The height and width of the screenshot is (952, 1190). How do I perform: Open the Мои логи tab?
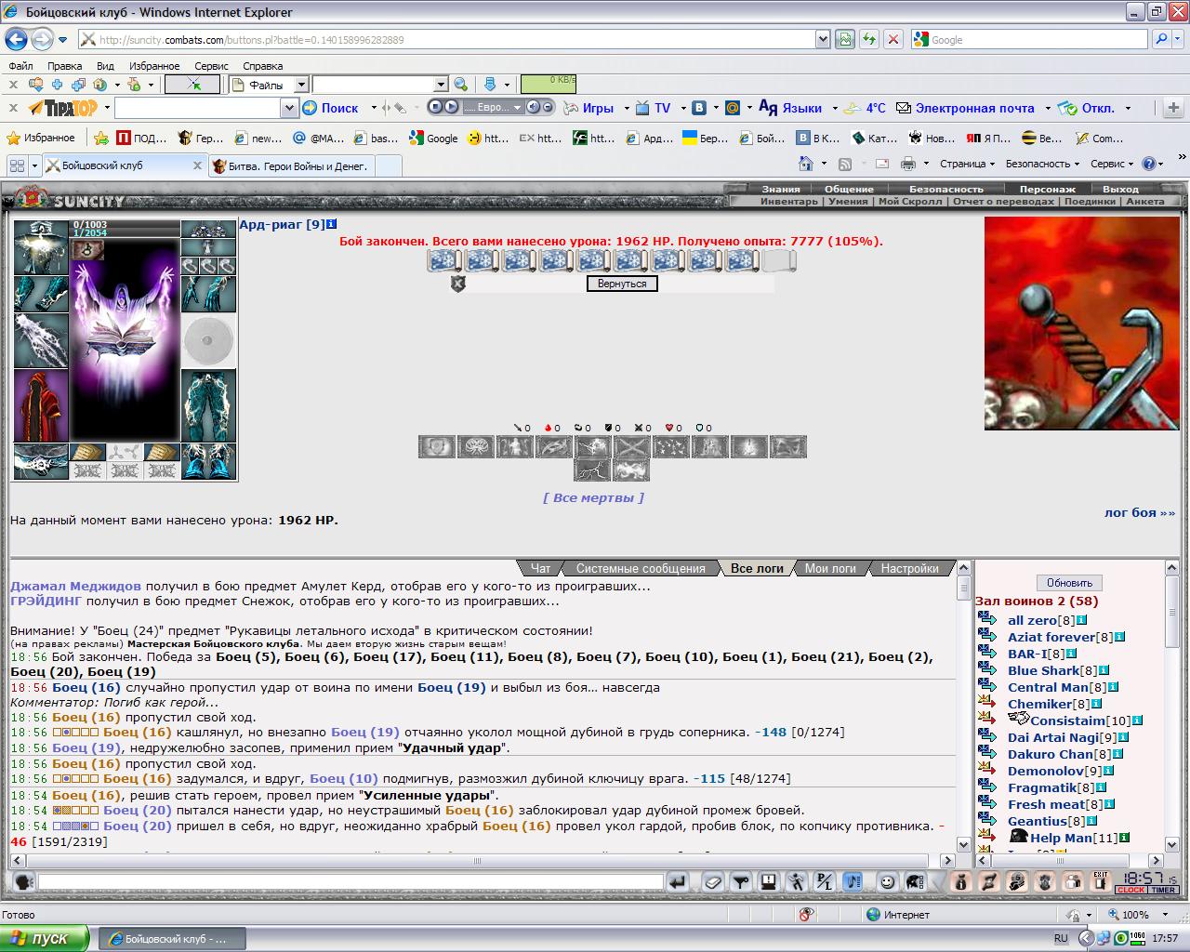[830, 568]
